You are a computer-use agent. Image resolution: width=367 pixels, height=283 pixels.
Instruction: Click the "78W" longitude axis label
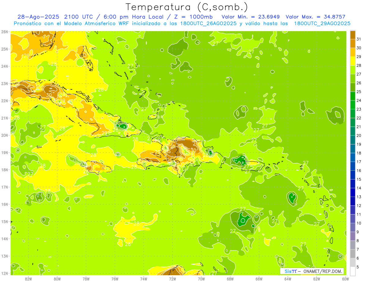tap(86, 279)
